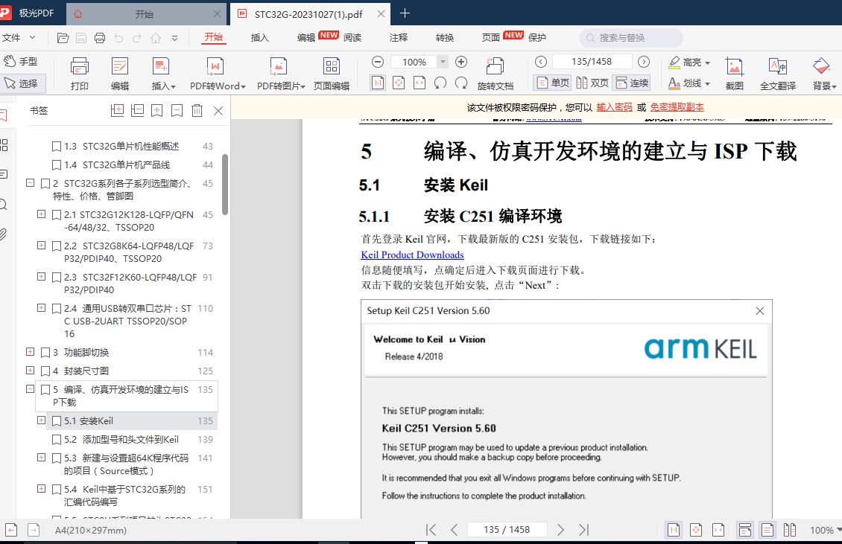Jump to first page in status bar

(x=431, y=530)
